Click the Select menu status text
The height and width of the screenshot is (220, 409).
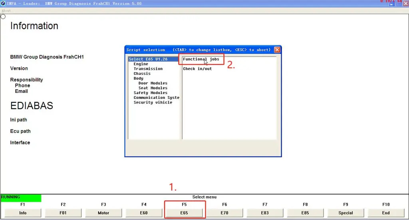click(x=204, y=197)
